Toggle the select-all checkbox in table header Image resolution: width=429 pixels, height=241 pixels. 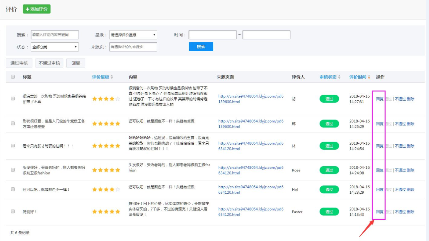(13, 77)
